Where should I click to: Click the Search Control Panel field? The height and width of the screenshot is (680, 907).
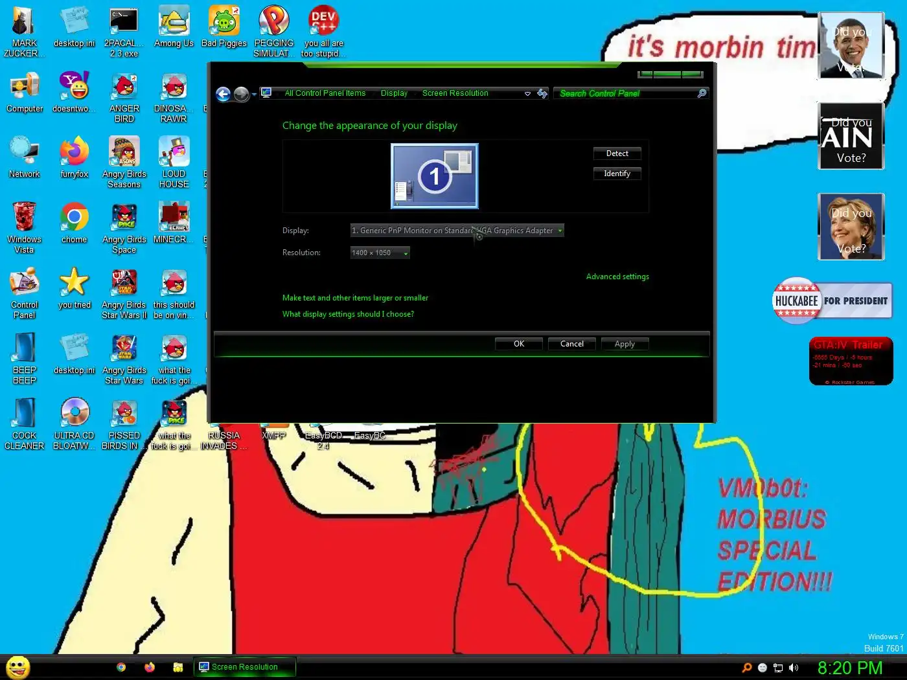pos(630,93)
